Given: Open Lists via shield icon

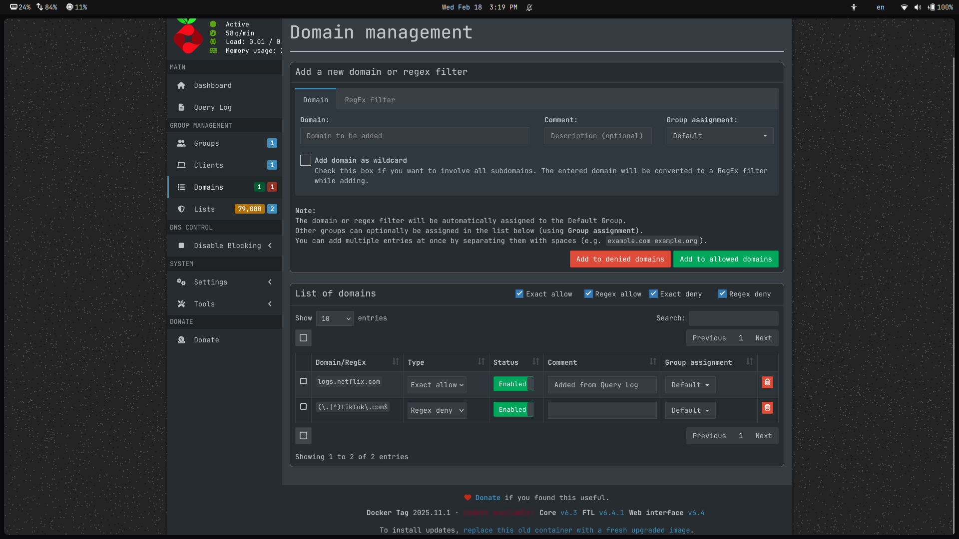Looking at the screenshot, I should tap(181, 209).
